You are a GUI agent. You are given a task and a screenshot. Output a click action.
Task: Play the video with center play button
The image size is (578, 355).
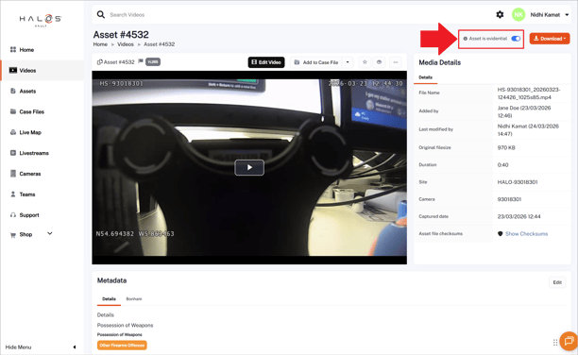click(x=249, y=167)
